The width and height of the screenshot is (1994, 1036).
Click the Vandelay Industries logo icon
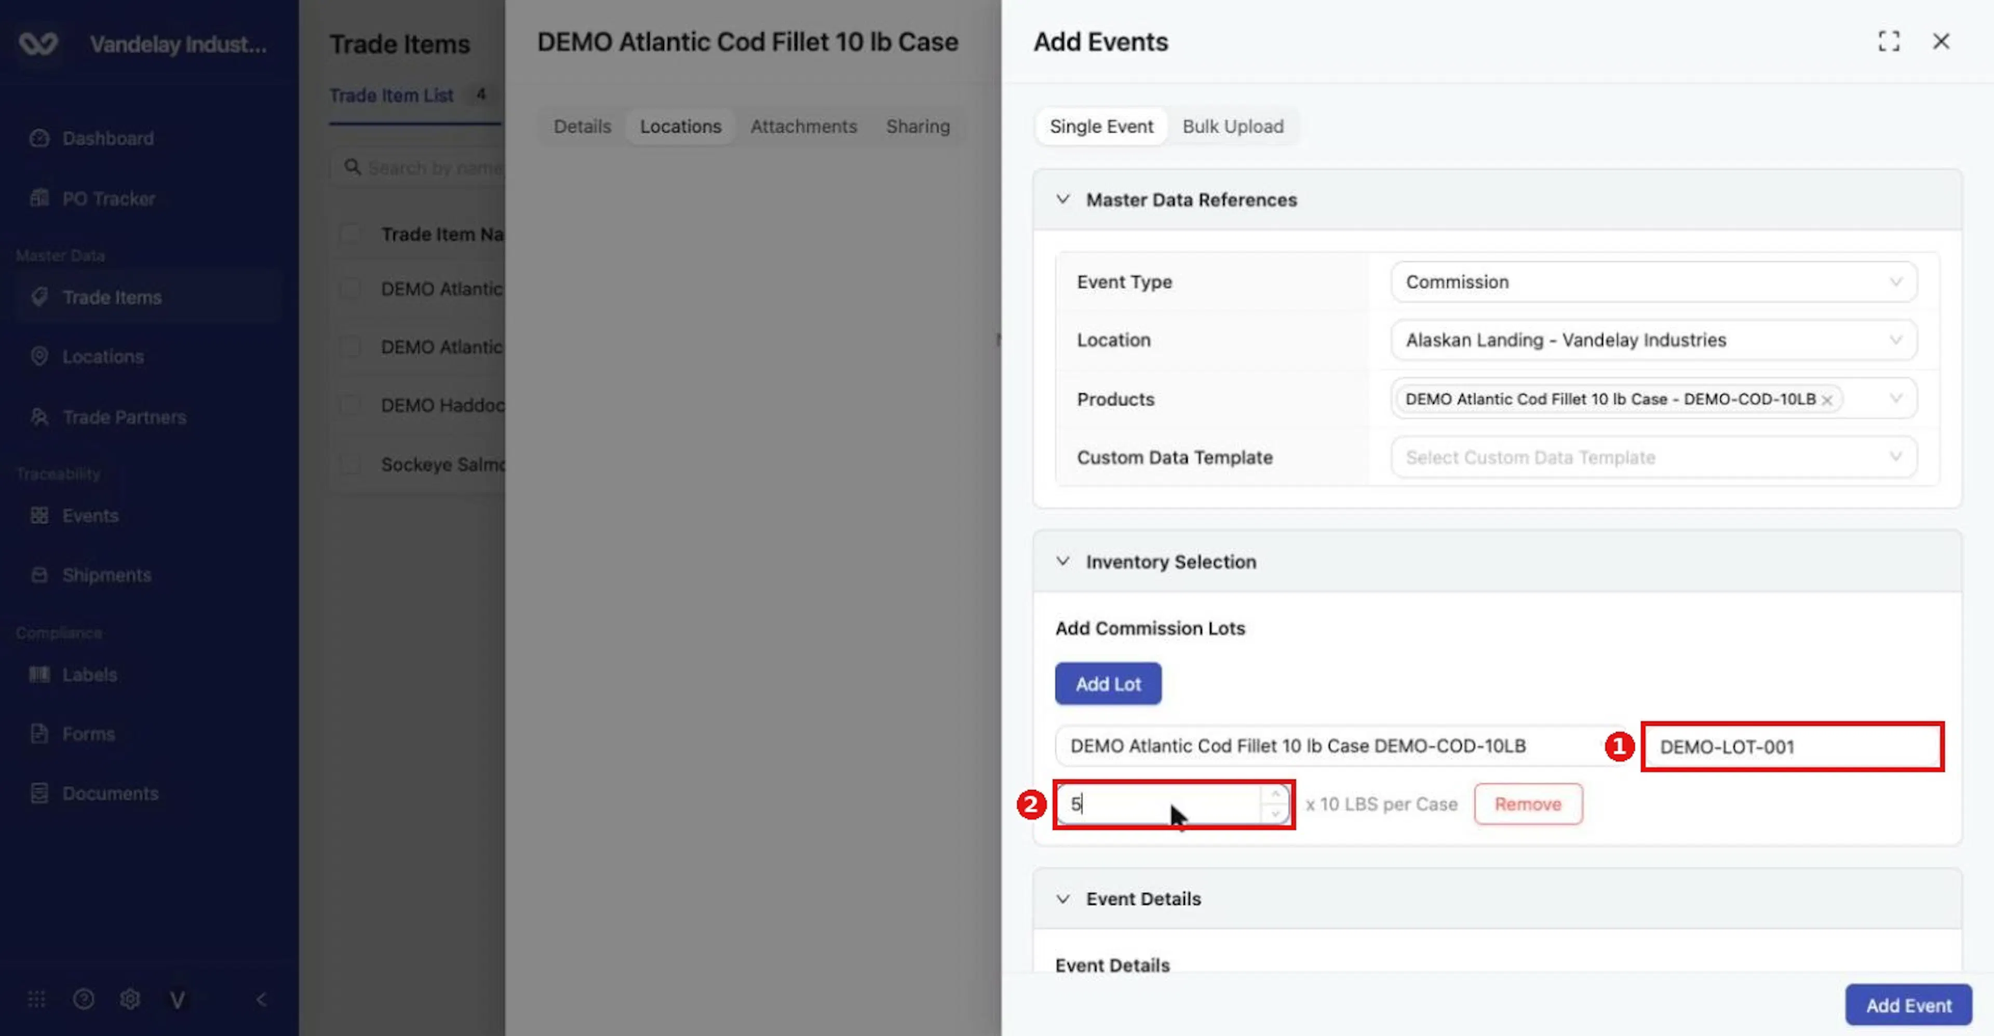tap(38, 44)
